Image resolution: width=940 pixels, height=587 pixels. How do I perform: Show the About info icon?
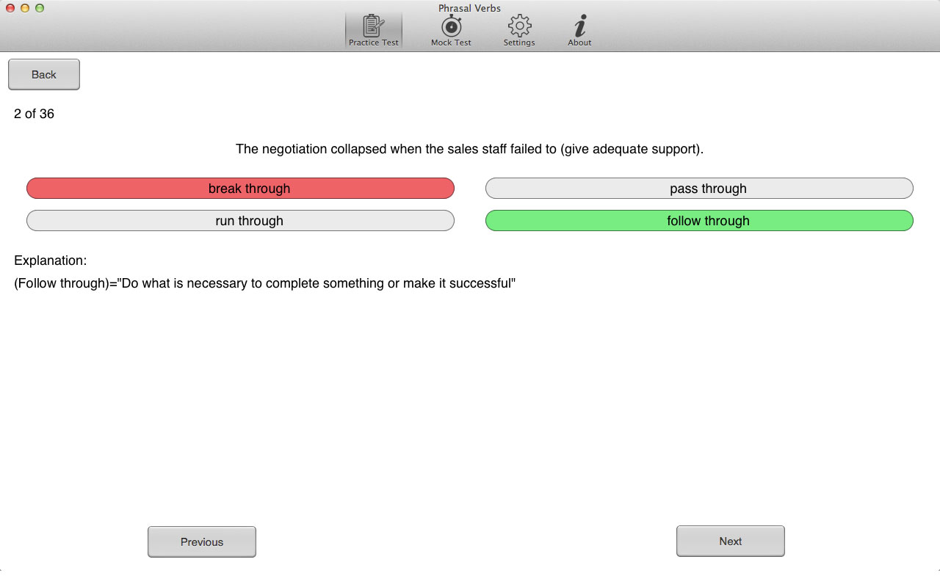pyautogui.click(x=579, y=26)
